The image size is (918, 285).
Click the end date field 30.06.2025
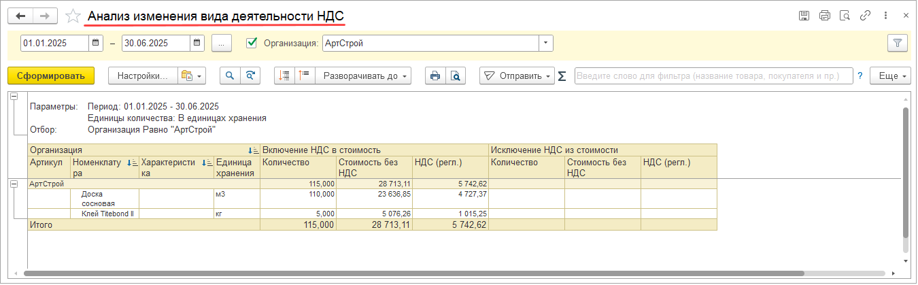[x=156, y=43]
